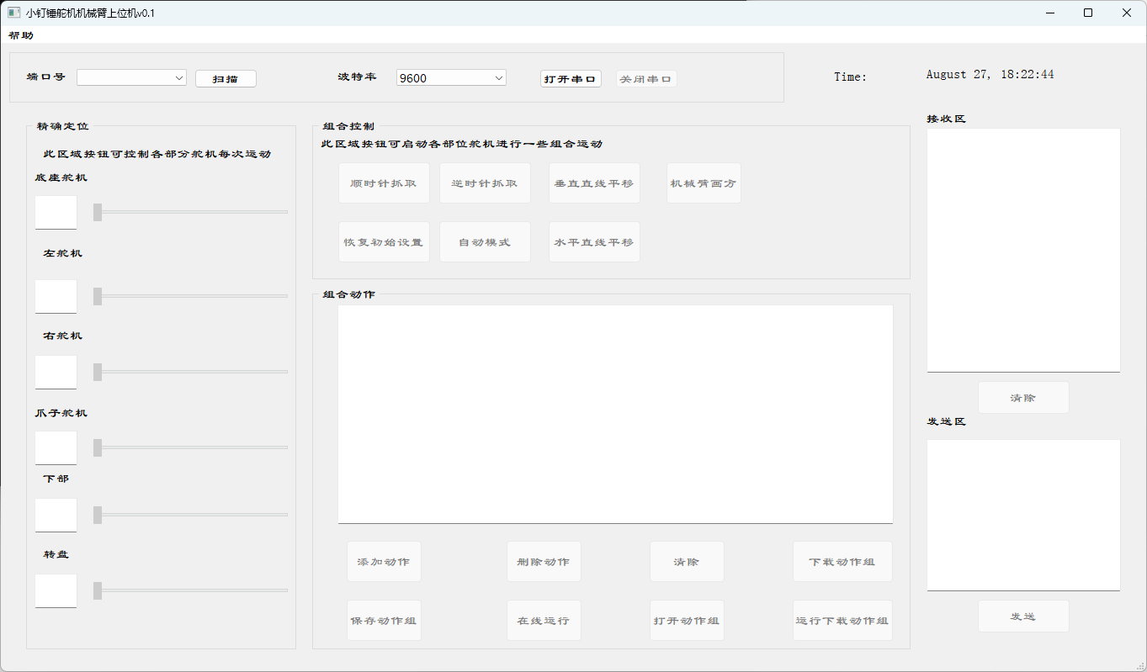
Task: Click the 左舵机 slider handle
Action: pyautogui.click(x=98, y=296)
